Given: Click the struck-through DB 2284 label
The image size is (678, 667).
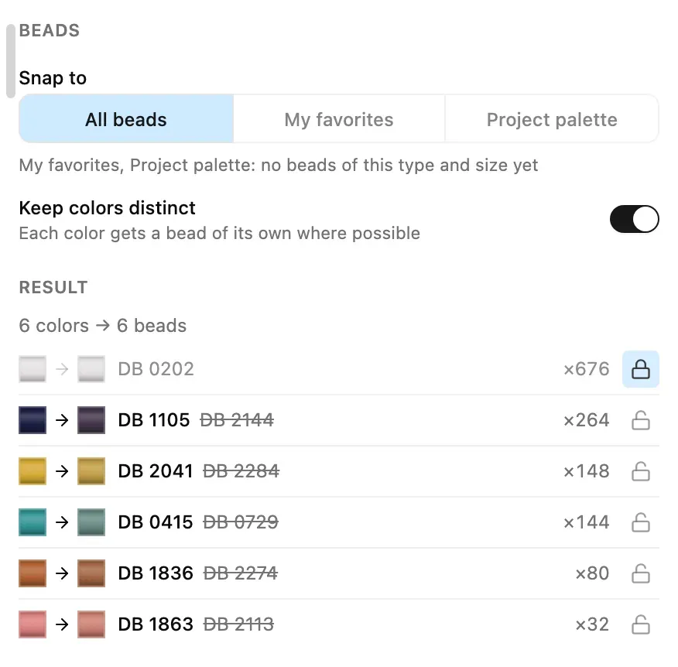Looking at the screenshot, I should pos(241,470).
